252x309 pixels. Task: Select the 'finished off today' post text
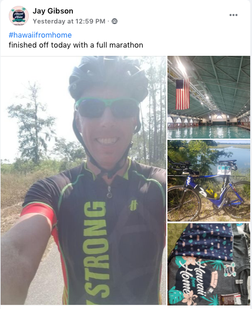tap(76, 45)
